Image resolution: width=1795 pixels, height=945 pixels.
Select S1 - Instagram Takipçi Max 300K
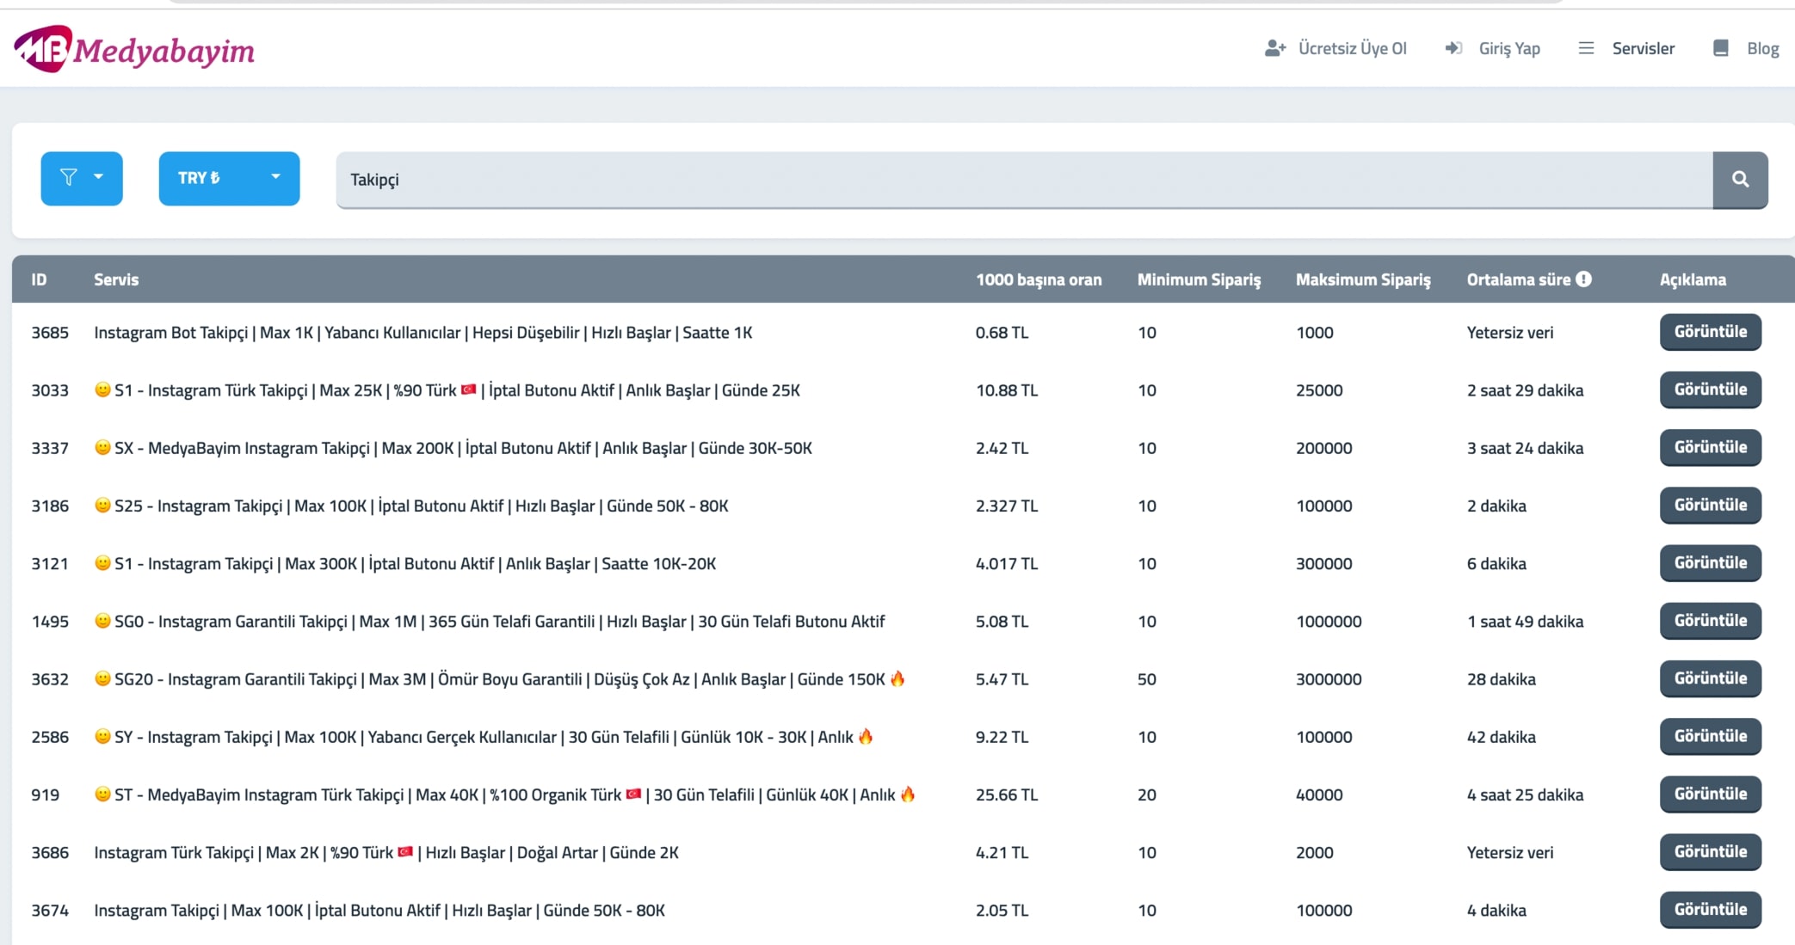tap(405, 563)
